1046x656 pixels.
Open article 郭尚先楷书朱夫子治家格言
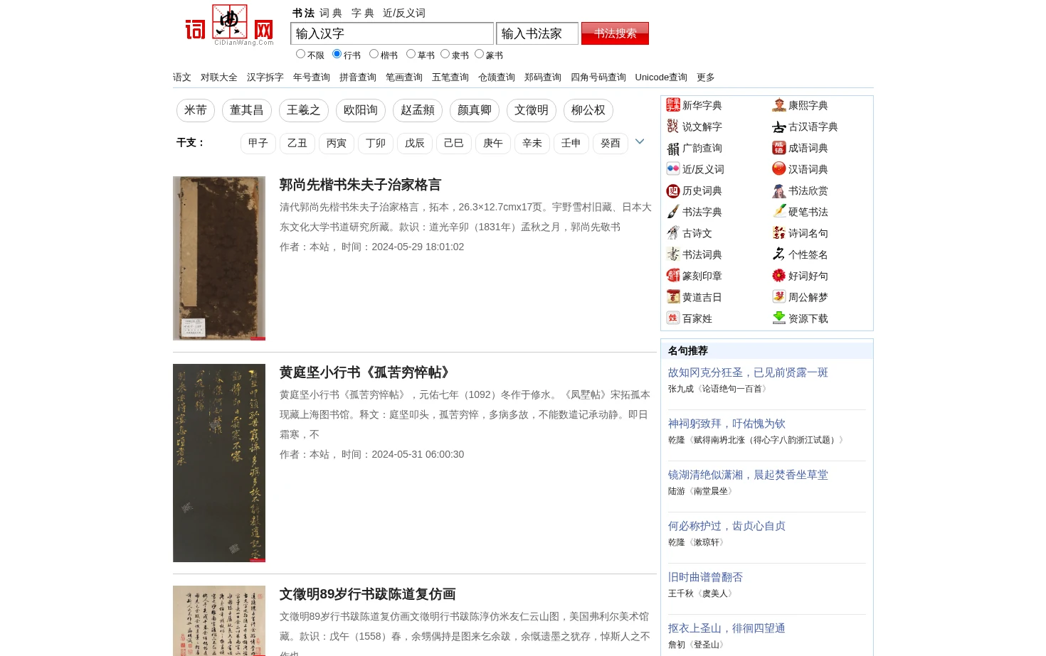click(x=360, y=185)
